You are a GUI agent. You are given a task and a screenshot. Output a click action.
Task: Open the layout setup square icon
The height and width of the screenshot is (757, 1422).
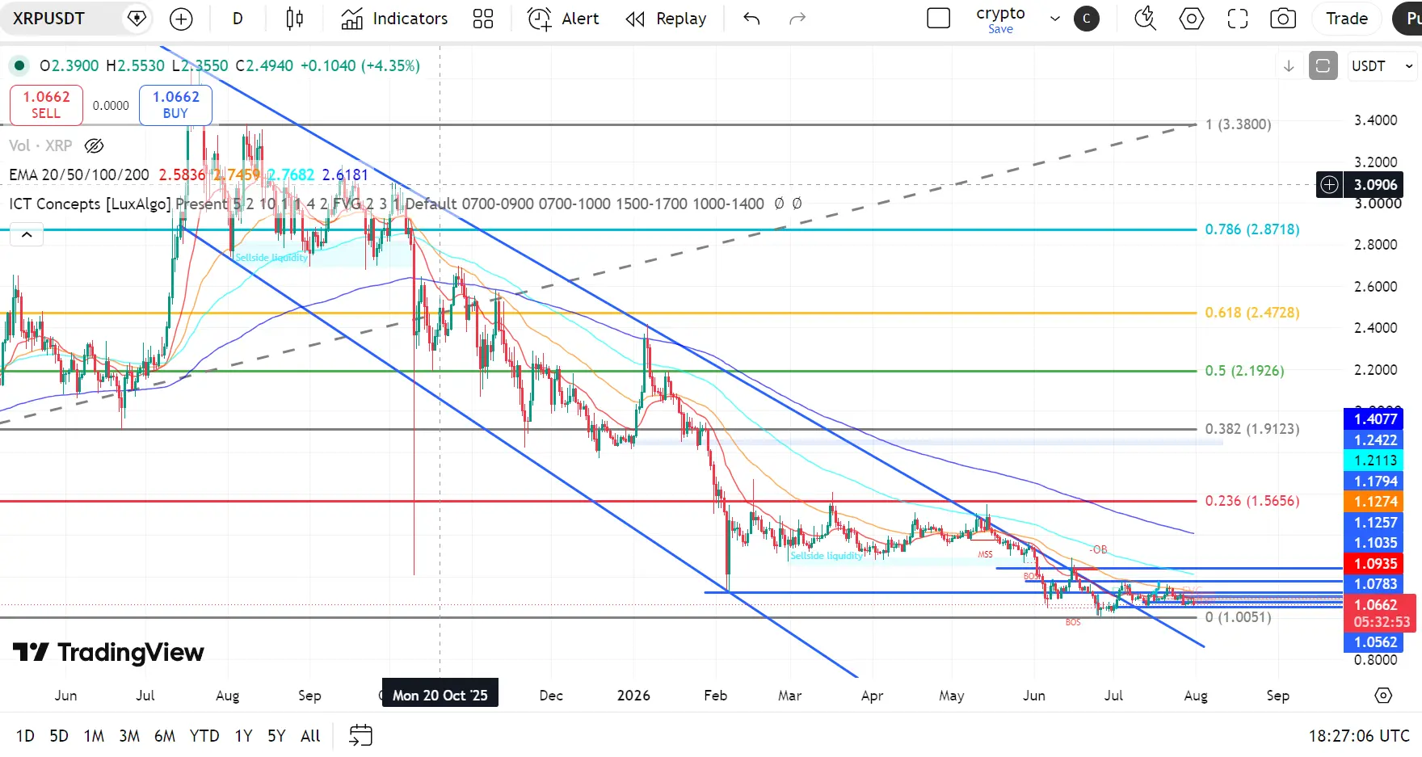pos(938,19)
